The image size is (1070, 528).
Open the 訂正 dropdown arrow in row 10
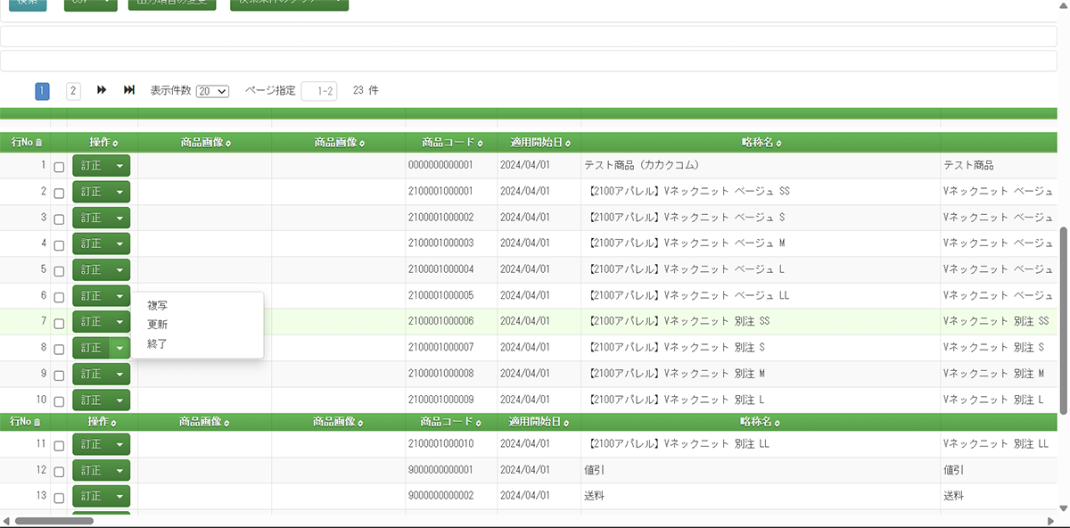119,400
